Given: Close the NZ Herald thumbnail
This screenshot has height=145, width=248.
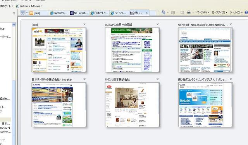Looking at the screenshot, I should tap(231, 24).
